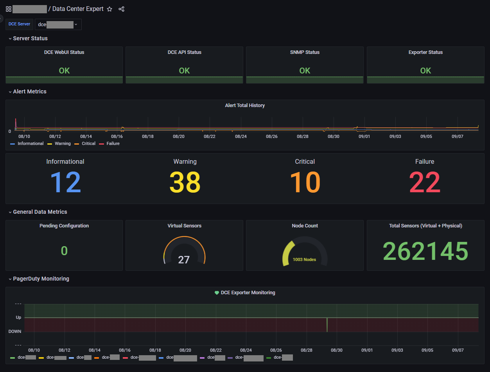Open the Alert Total History panel title
490x372 pixels.
tap(245, 106)
